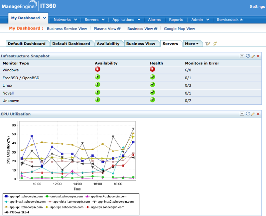Viewport: 266px width, 216px height.
Task: Click the Settings link
Action: tap(257, 6)
